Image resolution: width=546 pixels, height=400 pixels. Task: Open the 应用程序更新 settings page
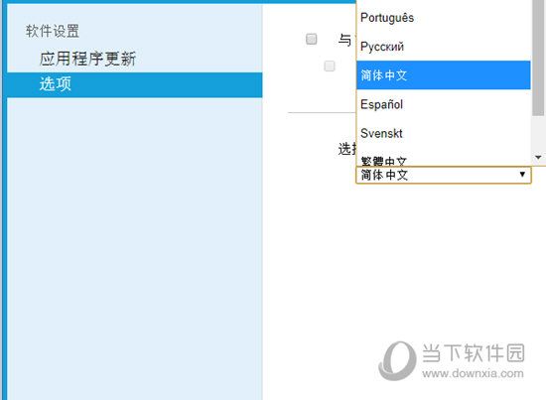click(x=87, y=59)
